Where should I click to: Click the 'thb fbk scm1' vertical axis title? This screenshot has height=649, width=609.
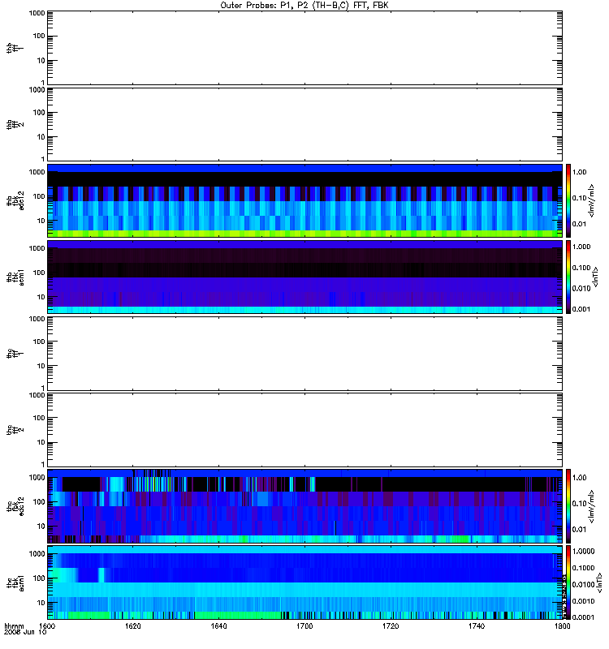coord(15,277)
